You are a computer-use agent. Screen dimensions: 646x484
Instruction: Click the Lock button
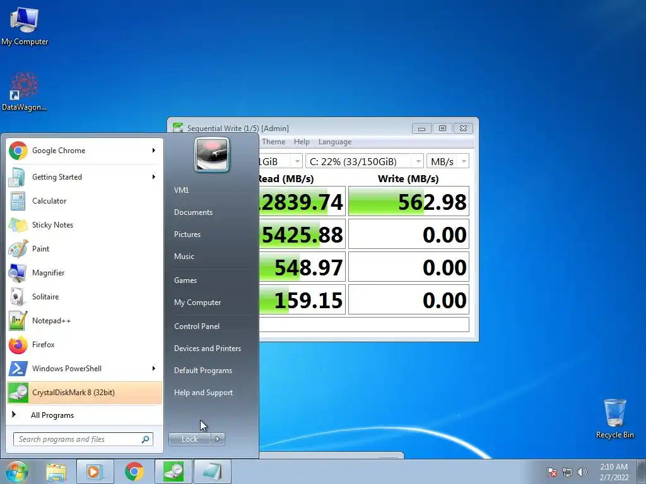point(189,439)
